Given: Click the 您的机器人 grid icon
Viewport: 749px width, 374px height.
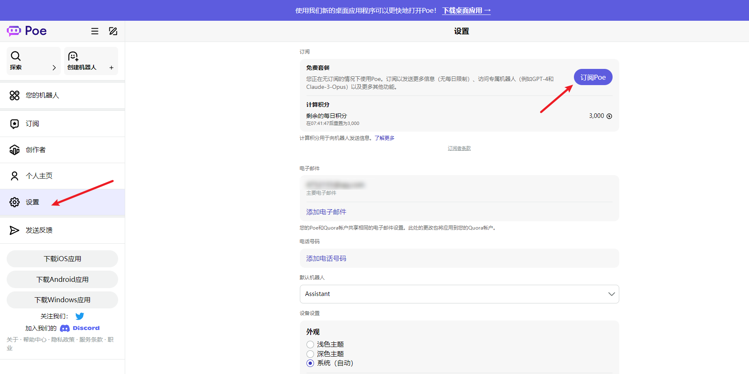Looking at the screenshot, I should click(15, 95).
